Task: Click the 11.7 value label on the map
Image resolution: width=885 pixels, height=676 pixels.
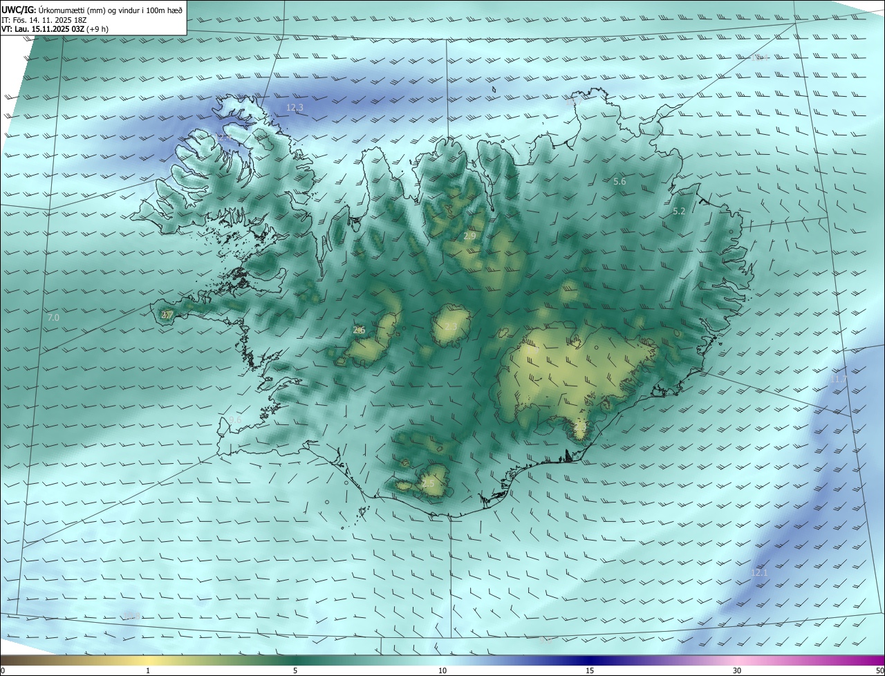Action: coord(839,379)
